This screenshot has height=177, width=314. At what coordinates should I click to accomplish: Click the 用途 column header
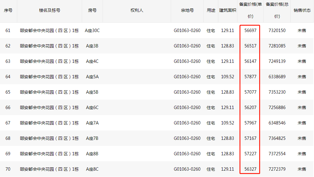(x=211, y=10)
